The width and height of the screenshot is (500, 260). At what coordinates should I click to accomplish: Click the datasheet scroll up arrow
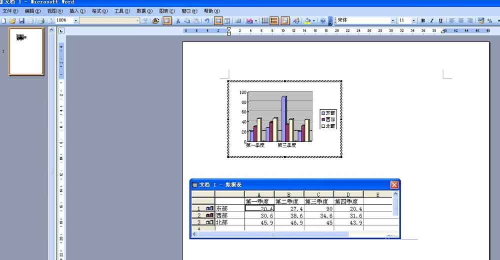[395, 194]
